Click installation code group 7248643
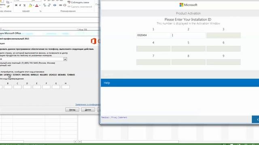The width and height of the screenshot is (259, 145). (71, 75)
